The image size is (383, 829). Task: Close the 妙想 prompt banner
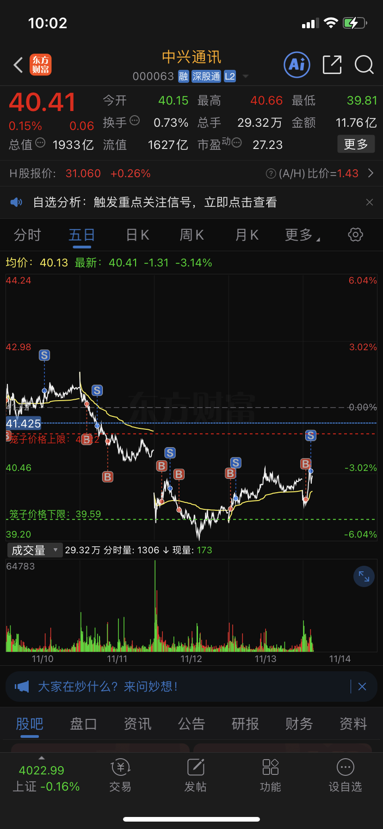pos(362,687)
